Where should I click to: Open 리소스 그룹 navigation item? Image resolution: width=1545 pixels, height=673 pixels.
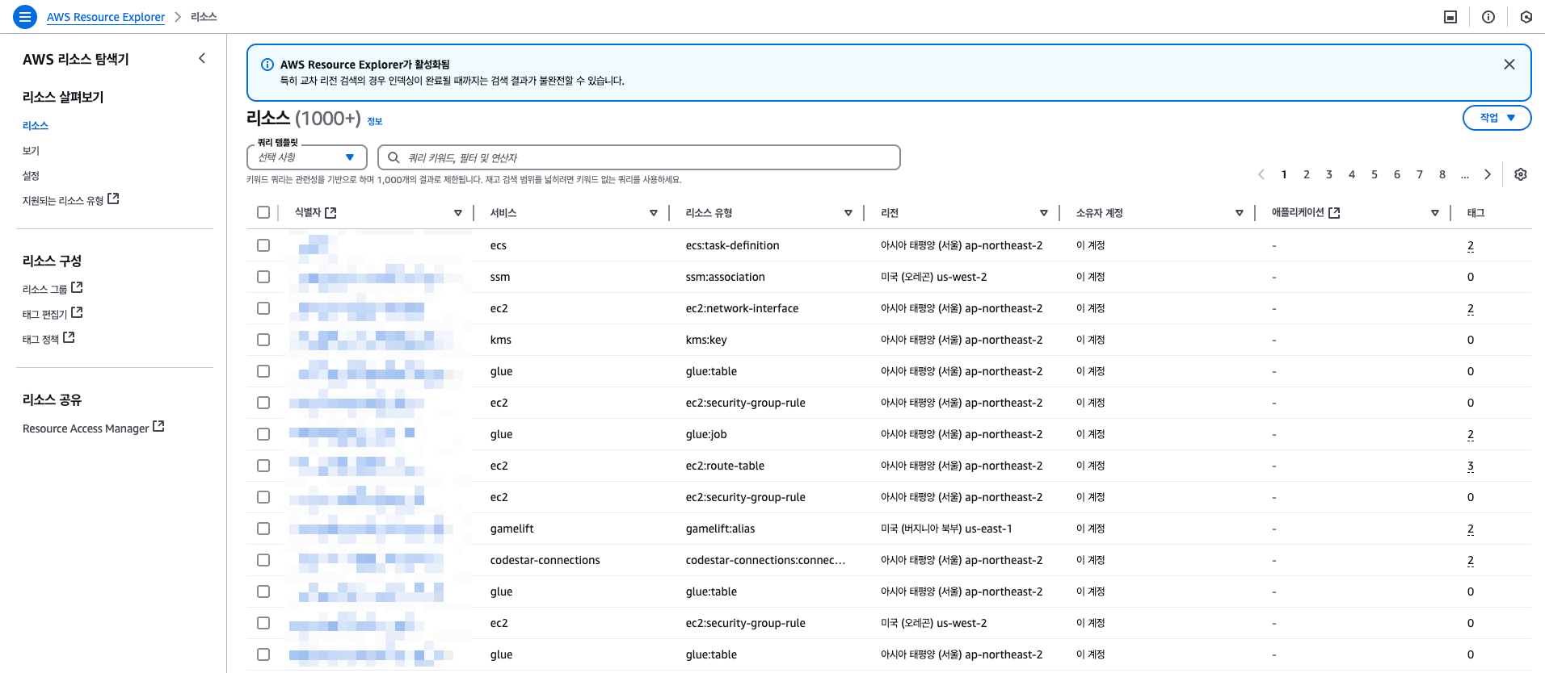(x=44, y=289)
